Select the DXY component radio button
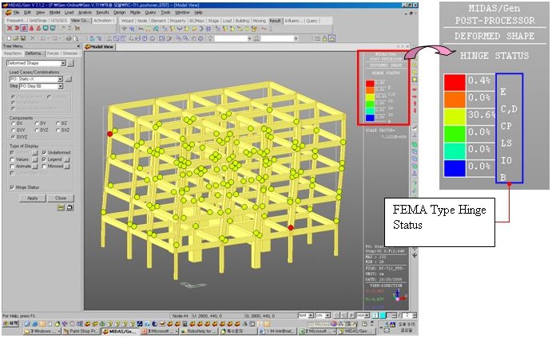552x338 pixels. 14,130
